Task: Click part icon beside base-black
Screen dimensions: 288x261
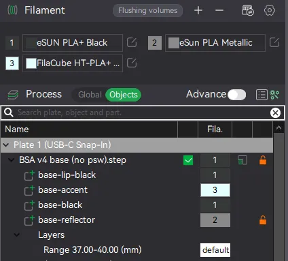Action: [x=29, y=205]
